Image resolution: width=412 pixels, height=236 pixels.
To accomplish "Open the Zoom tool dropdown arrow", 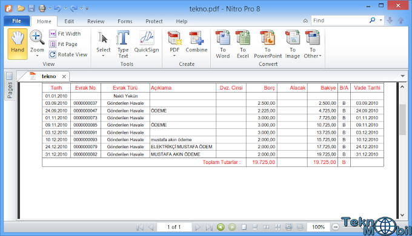I will click(37, 56).
